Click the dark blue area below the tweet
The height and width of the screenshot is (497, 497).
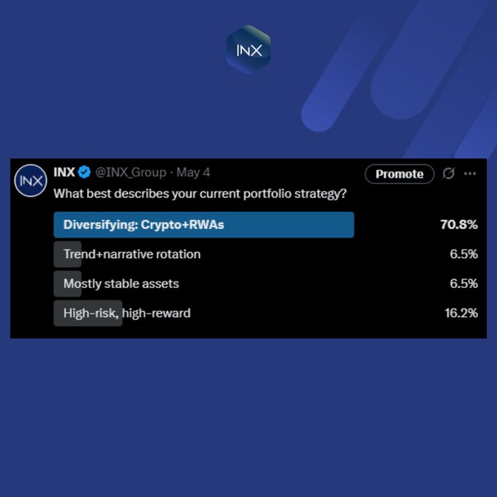tap(248, 417)
